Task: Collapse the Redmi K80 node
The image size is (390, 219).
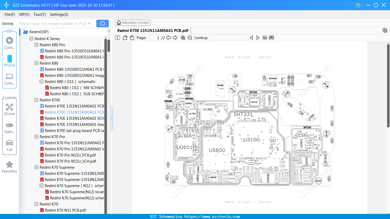Action: pos(36,63)
